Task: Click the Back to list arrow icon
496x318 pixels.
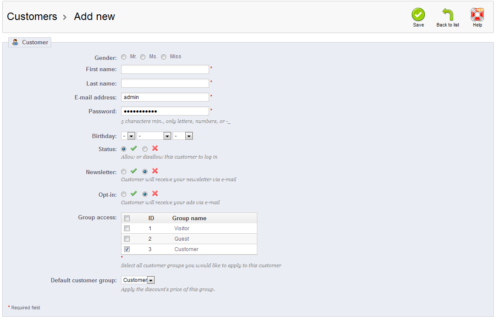Action: coord(447,15)
